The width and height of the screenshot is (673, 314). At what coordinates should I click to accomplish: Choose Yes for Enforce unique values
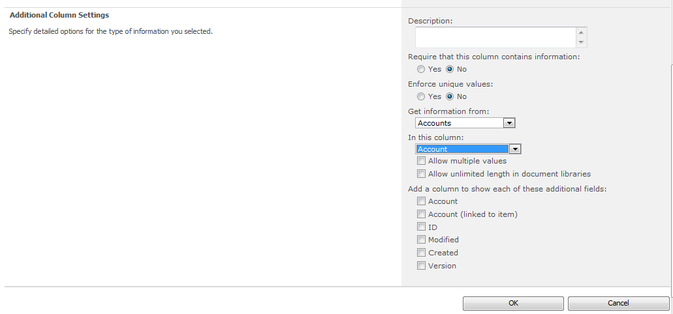click(x=421, y=96)
